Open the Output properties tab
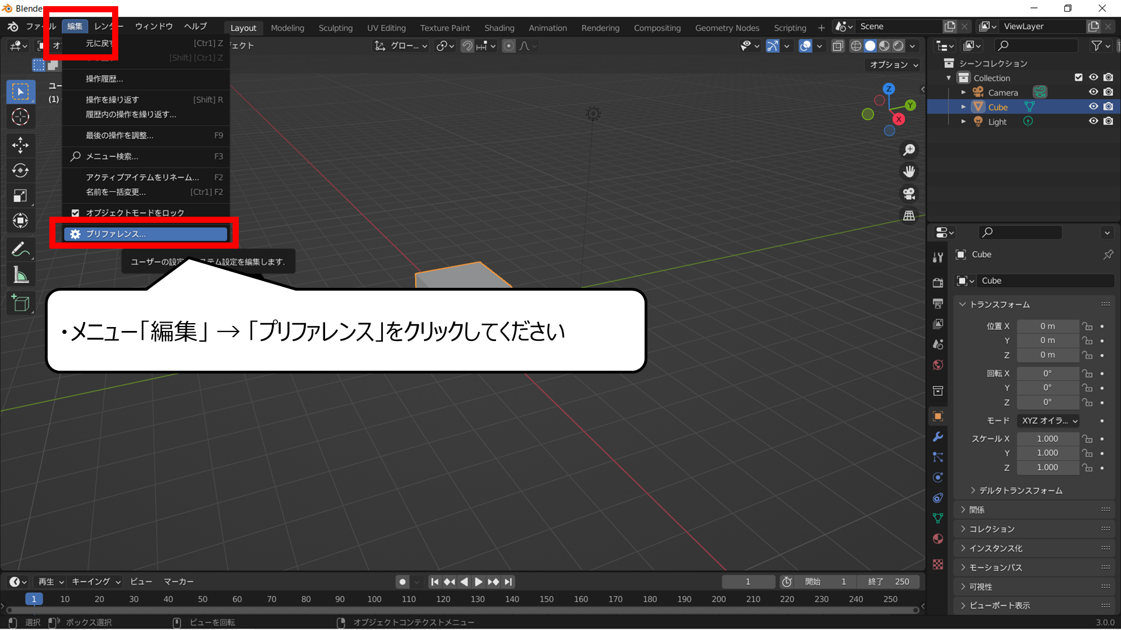The image size is (1121, 630). (938, 304)
